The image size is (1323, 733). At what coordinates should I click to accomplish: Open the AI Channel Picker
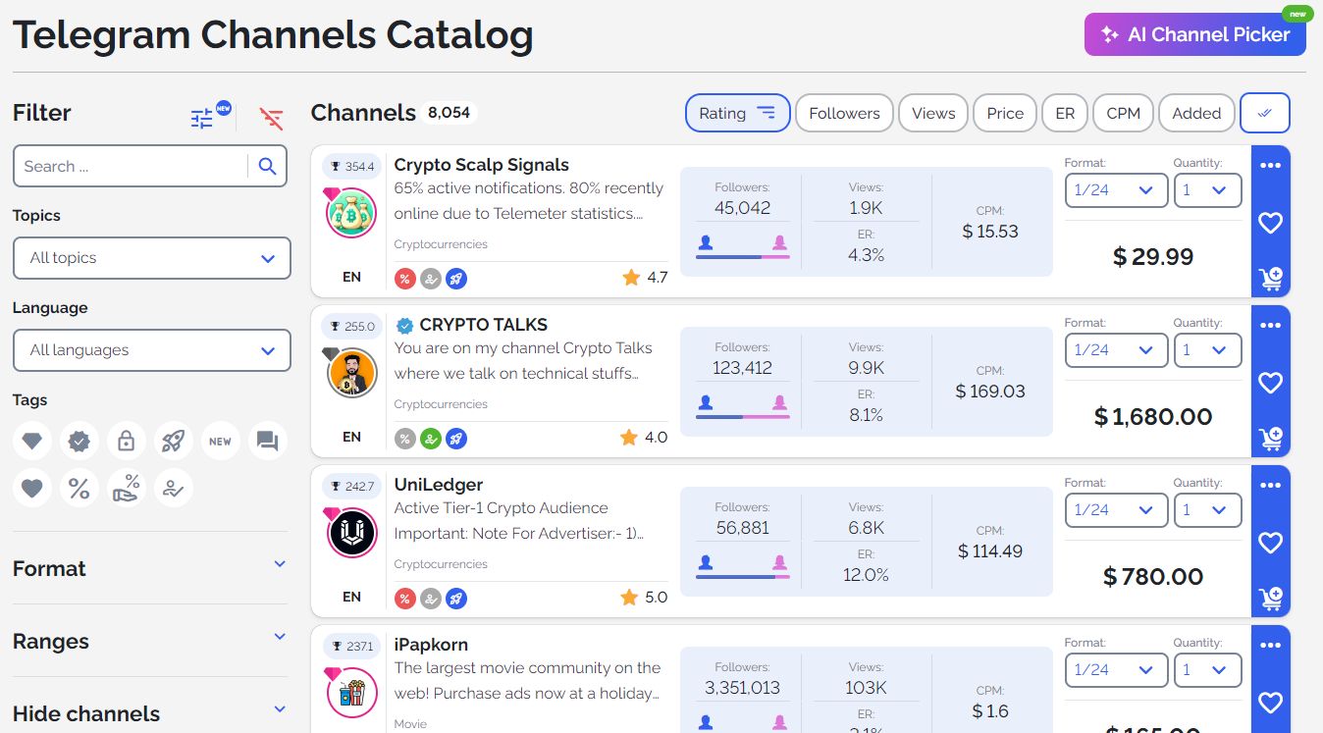click(1195, 34)
